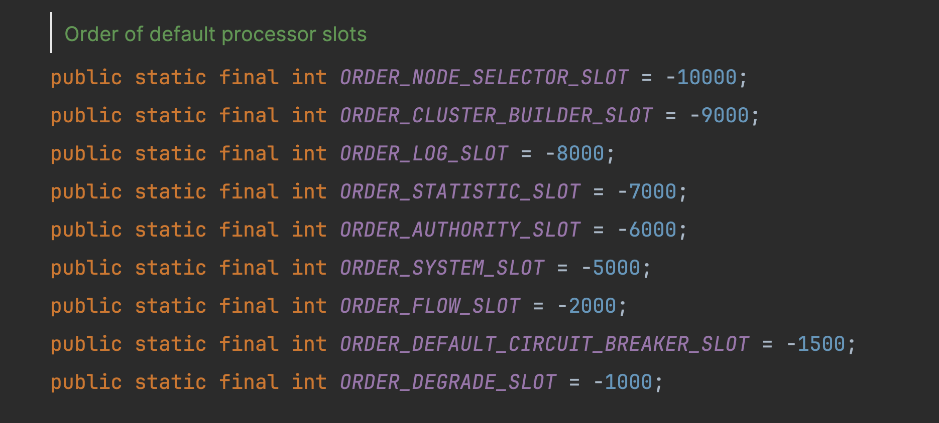Click the -1000 degrade slot value
The height and width of the screenshot is (423, 939).
point(623,382)
